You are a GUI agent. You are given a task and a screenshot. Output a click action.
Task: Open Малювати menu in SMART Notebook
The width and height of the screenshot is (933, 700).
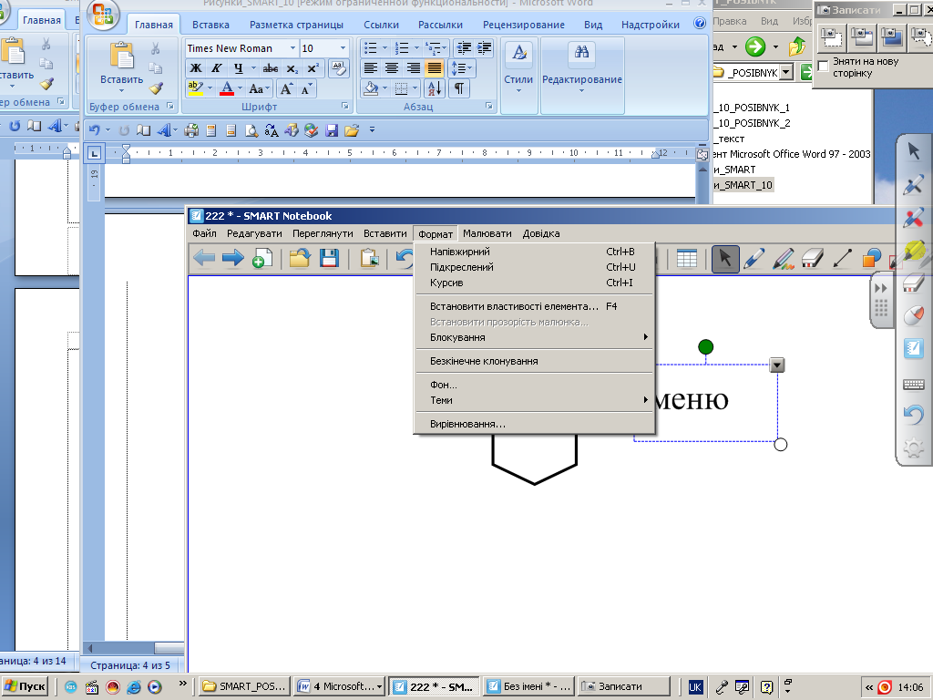click(487, 233)
